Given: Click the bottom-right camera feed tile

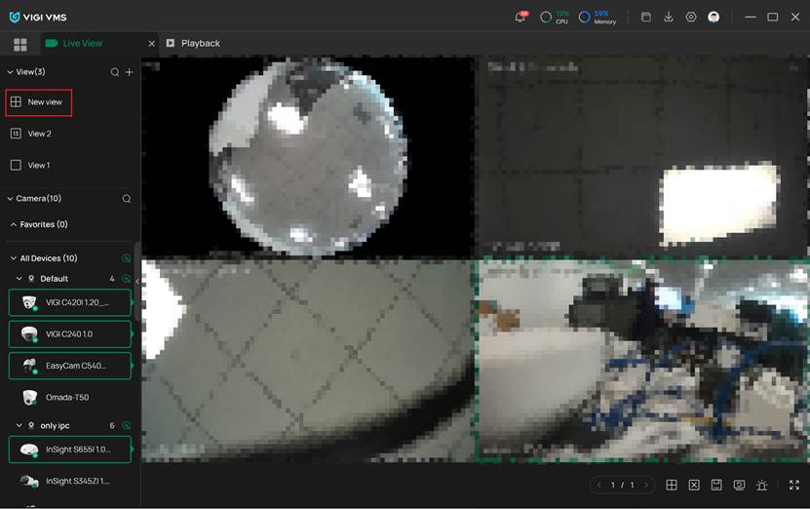Looking at the screenshot, I should (641, 359).
